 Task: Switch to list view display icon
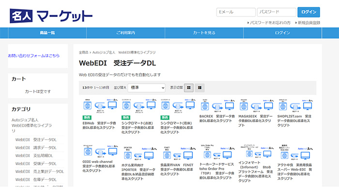click(200, 88)
